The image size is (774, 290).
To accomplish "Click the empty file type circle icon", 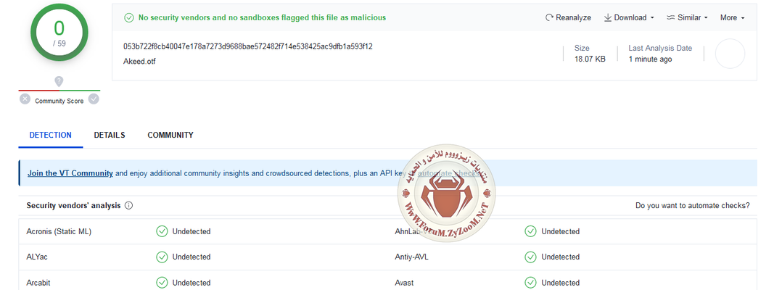I will pyautogui.click(x=730, y=54).
